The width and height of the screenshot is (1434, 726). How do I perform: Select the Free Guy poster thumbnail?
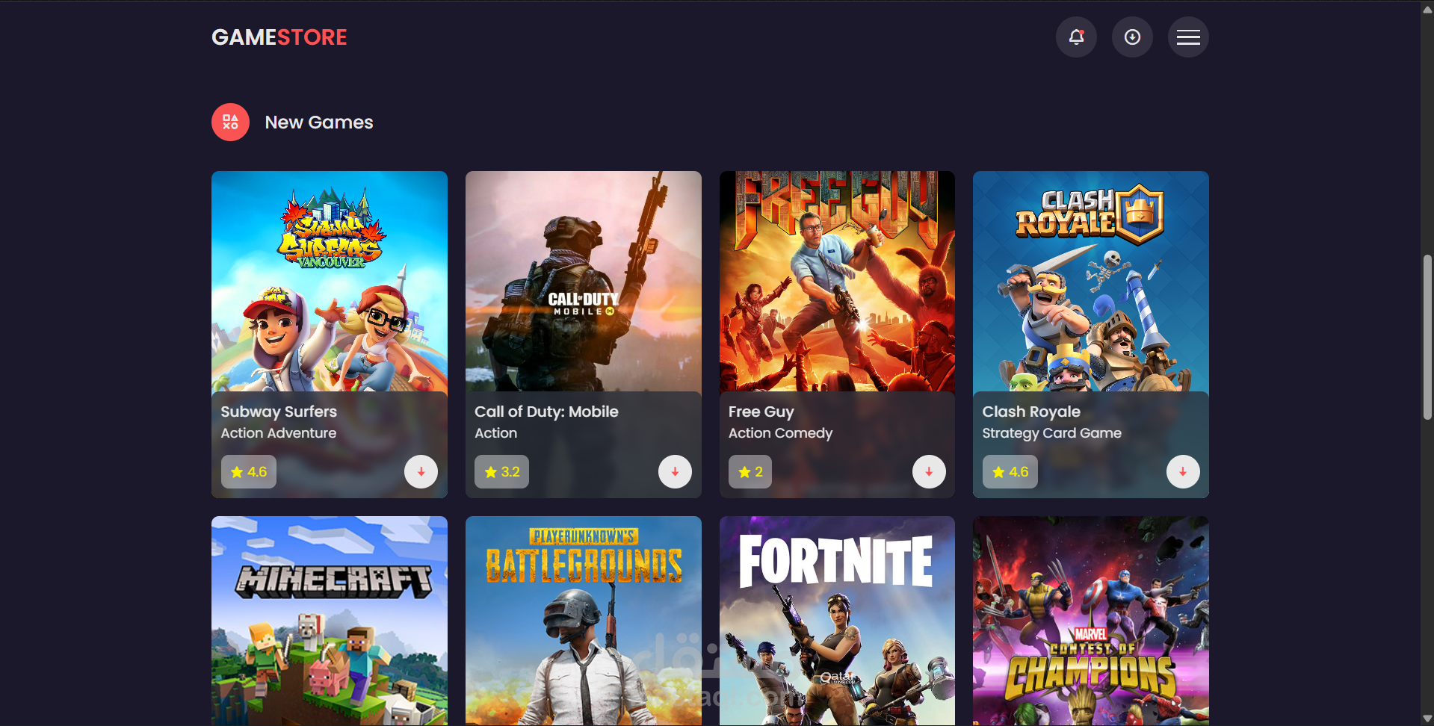837,282
